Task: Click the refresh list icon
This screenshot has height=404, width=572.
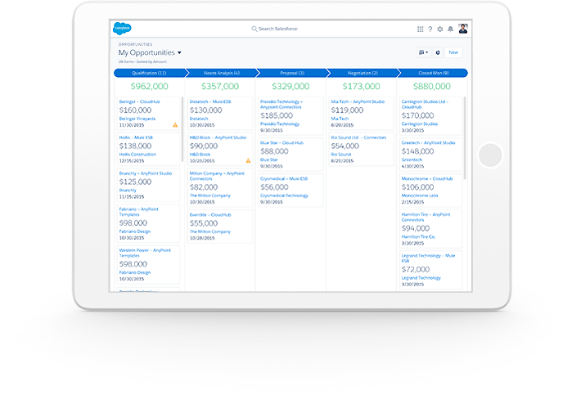Action: point(438,52)
